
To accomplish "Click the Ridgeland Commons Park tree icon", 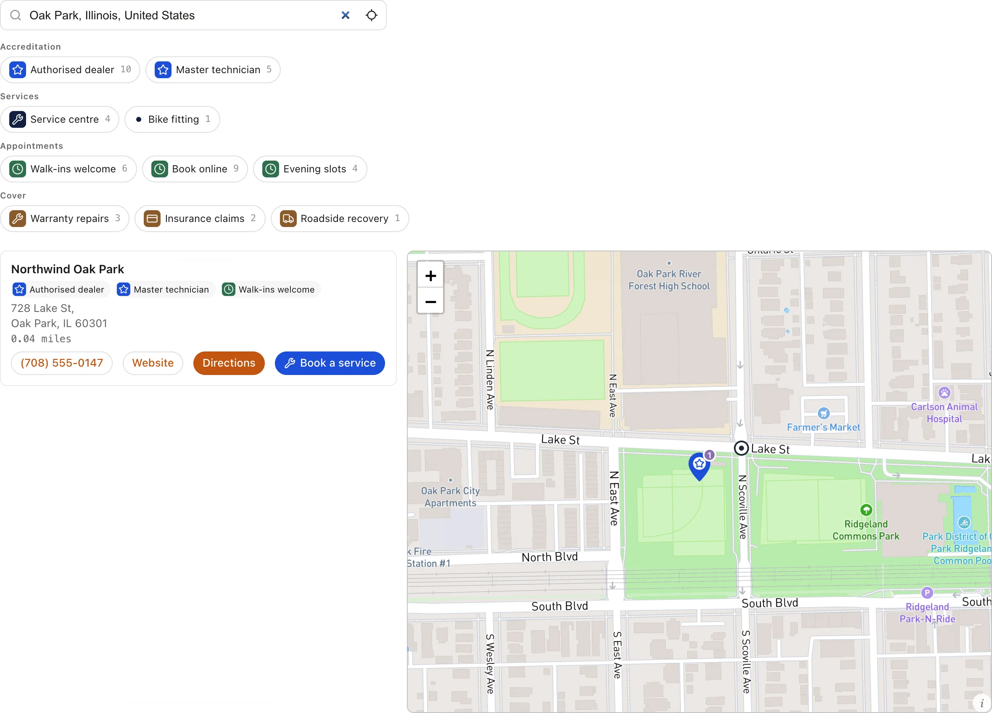I will [866, 510].
